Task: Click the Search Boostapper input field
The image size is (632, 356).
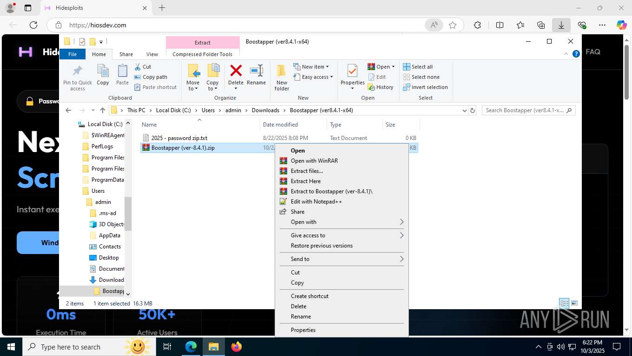Action: [x=528, y=110]
